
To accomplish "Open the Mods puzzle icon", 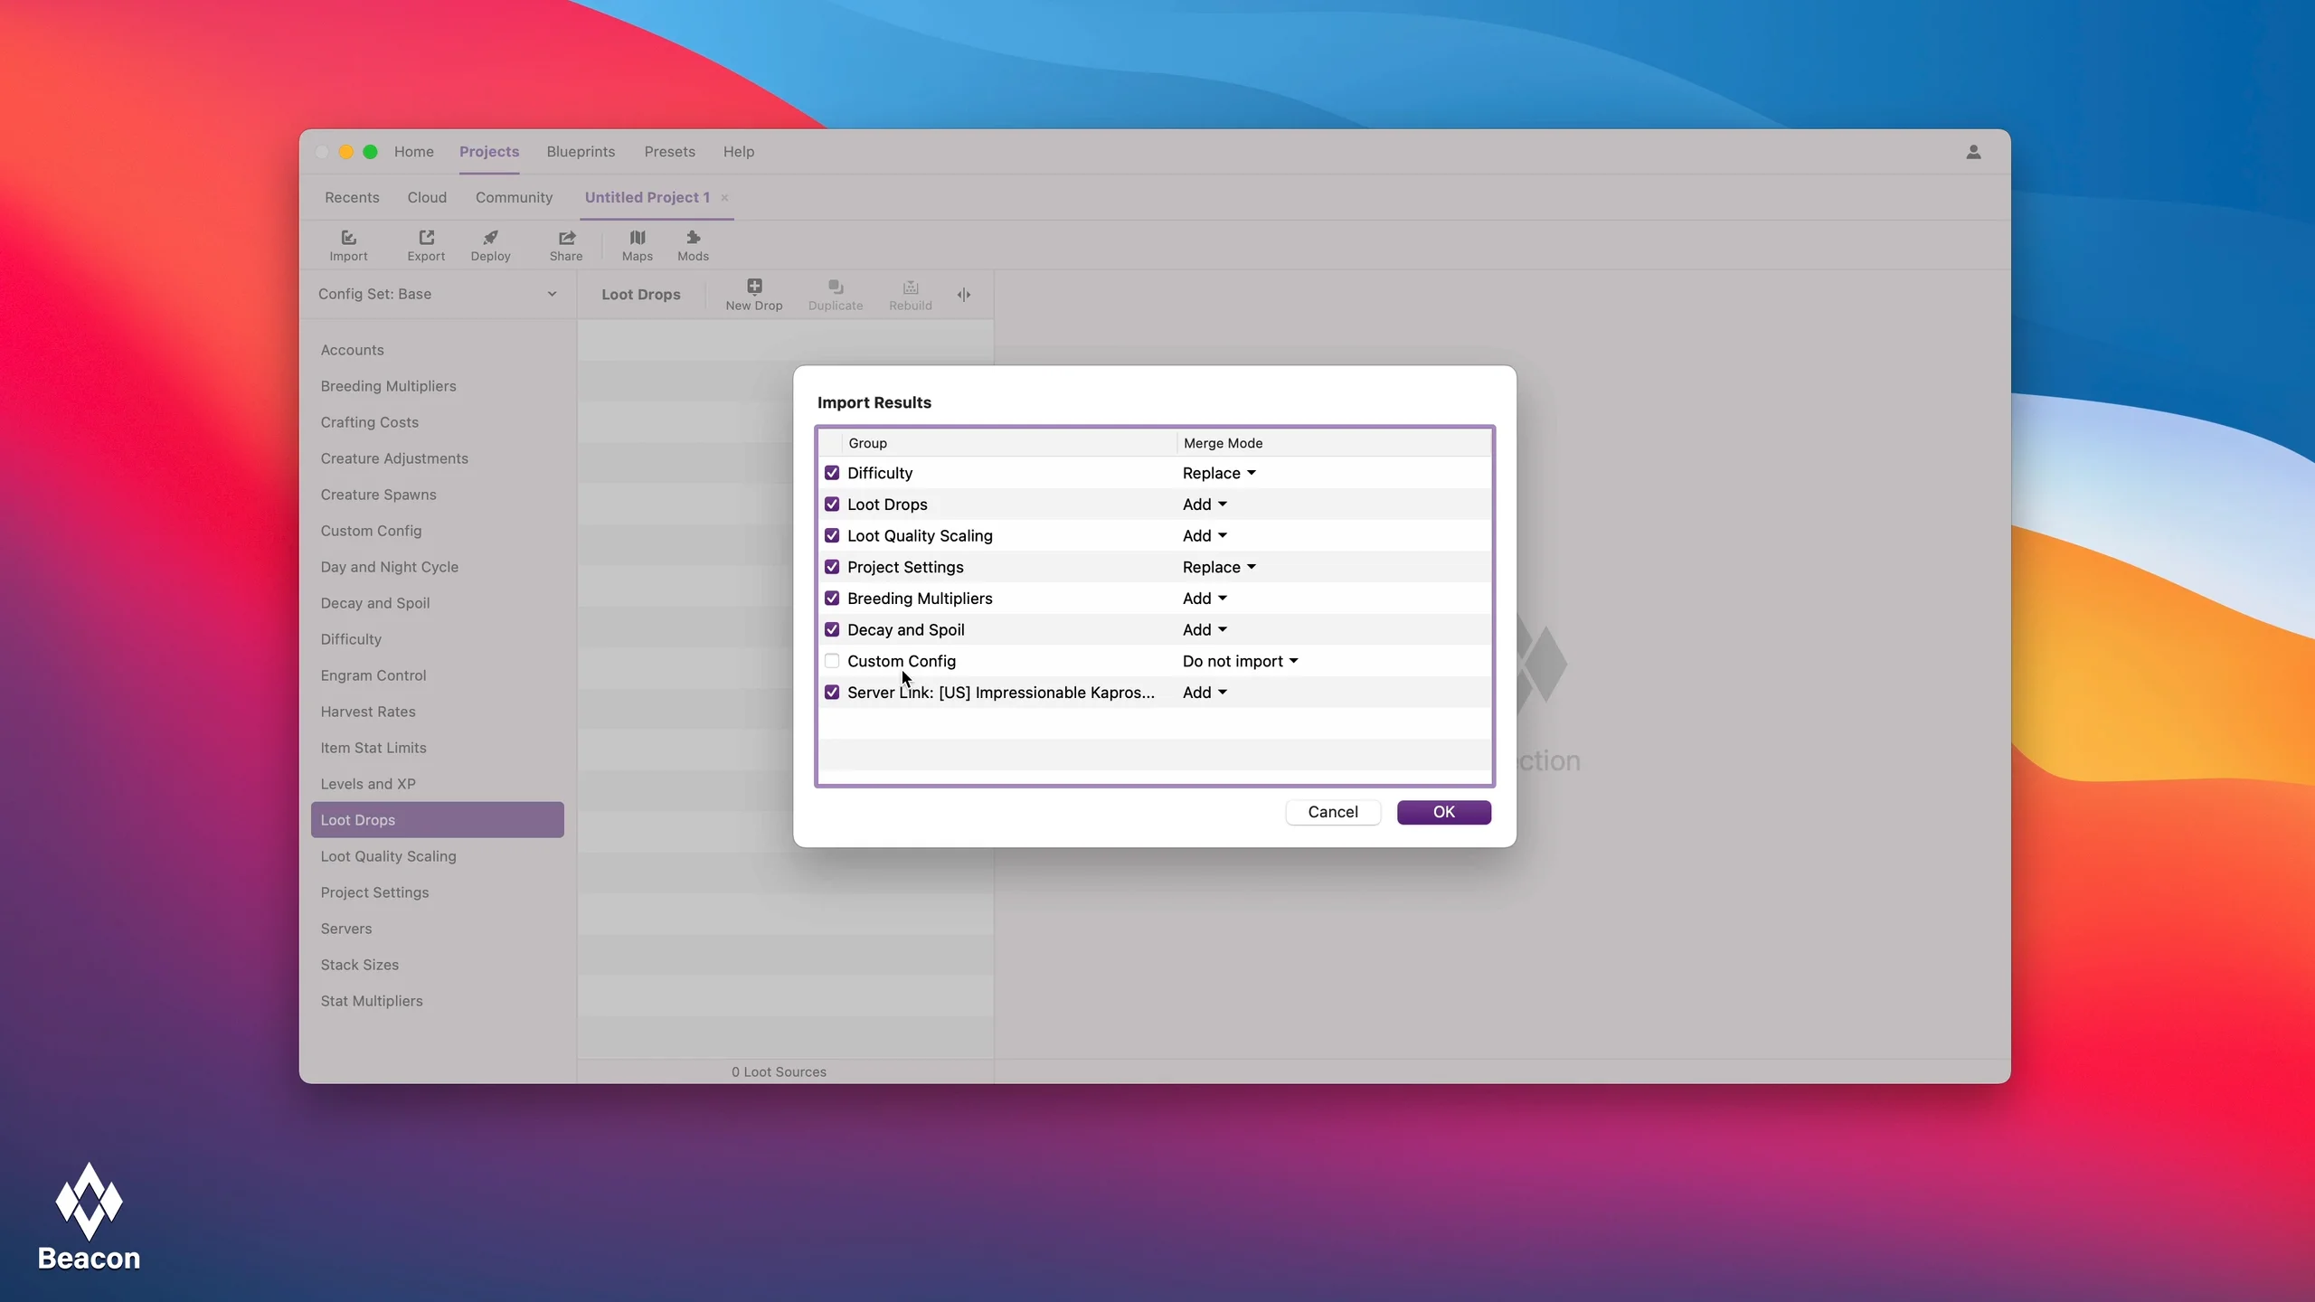I will point(693,238).
